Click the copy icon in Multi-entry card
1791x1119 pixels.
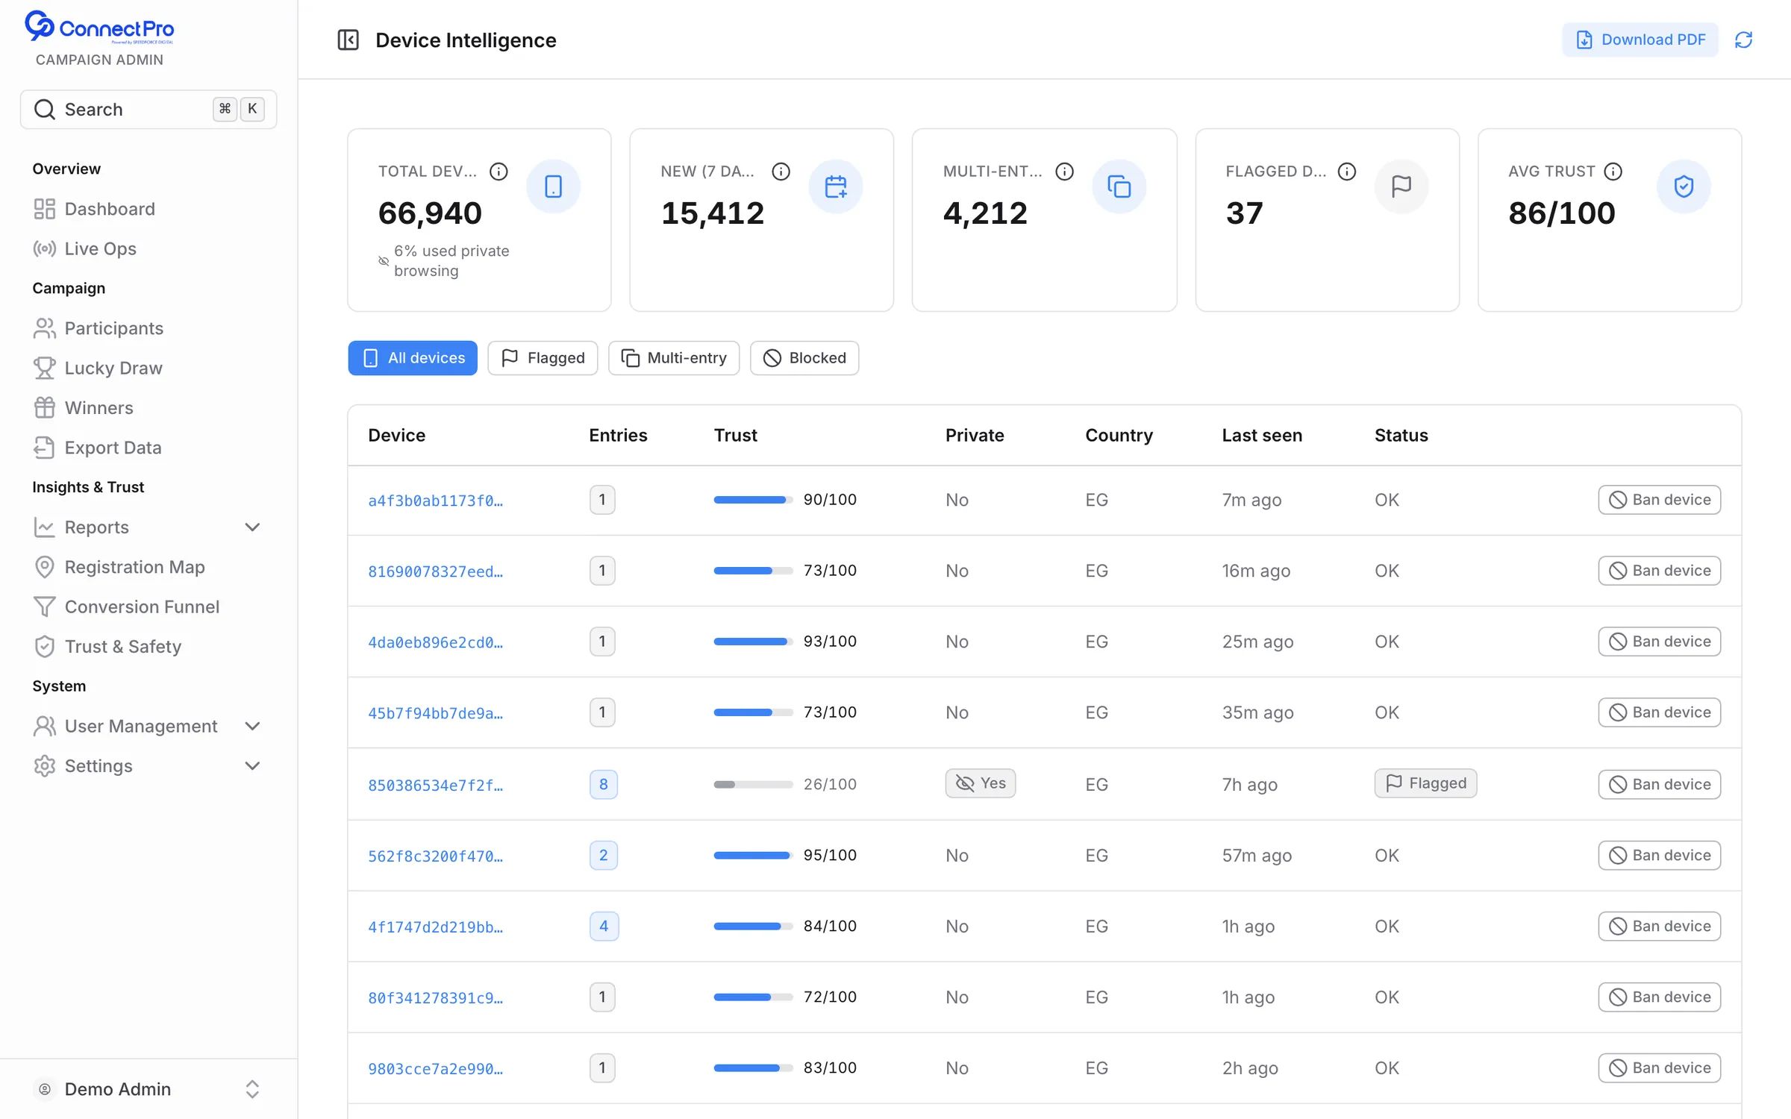coord(1119,186)
